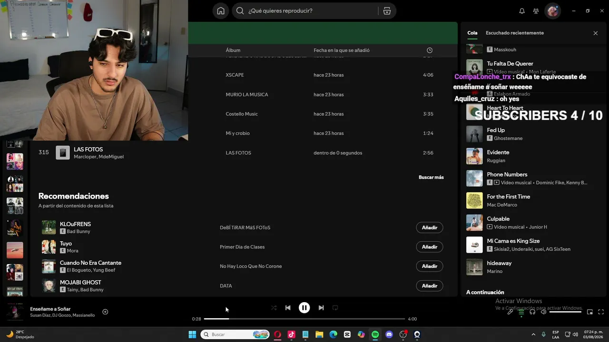Show lyrics with the microphone icon

(x=510, y=312)
